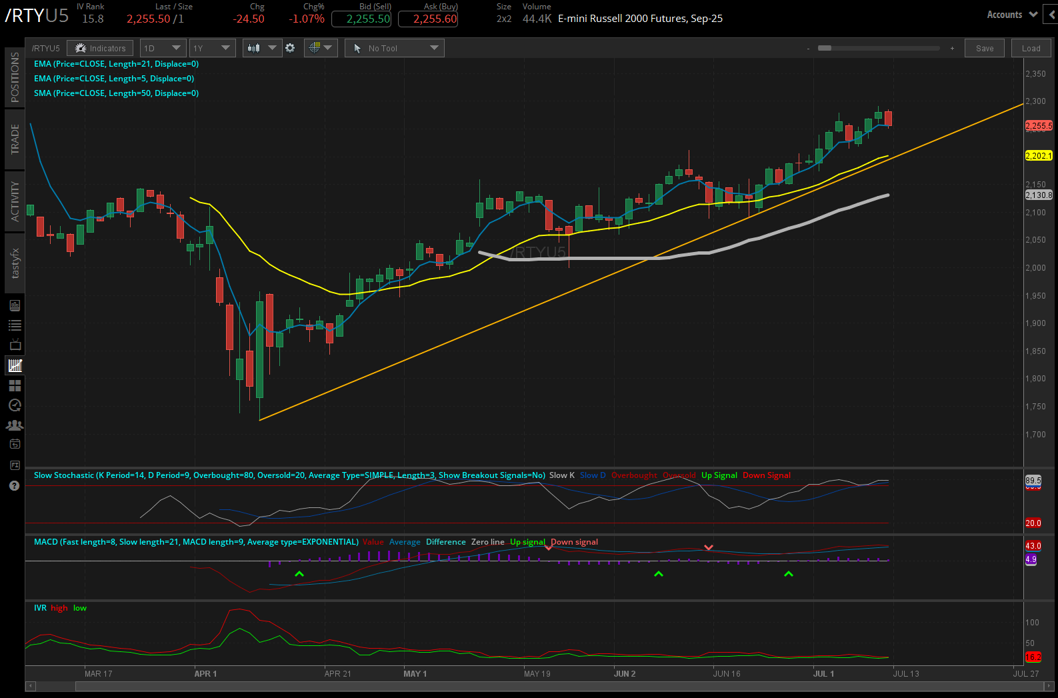Expand the chart style dropdown arrow
The width and height of the screenshot is (1058, 698).
(x=272, y=48)
